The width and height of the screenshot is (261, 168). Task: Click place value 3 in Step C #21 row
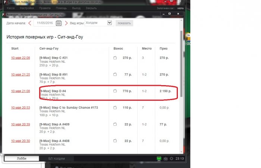(143, 58)
